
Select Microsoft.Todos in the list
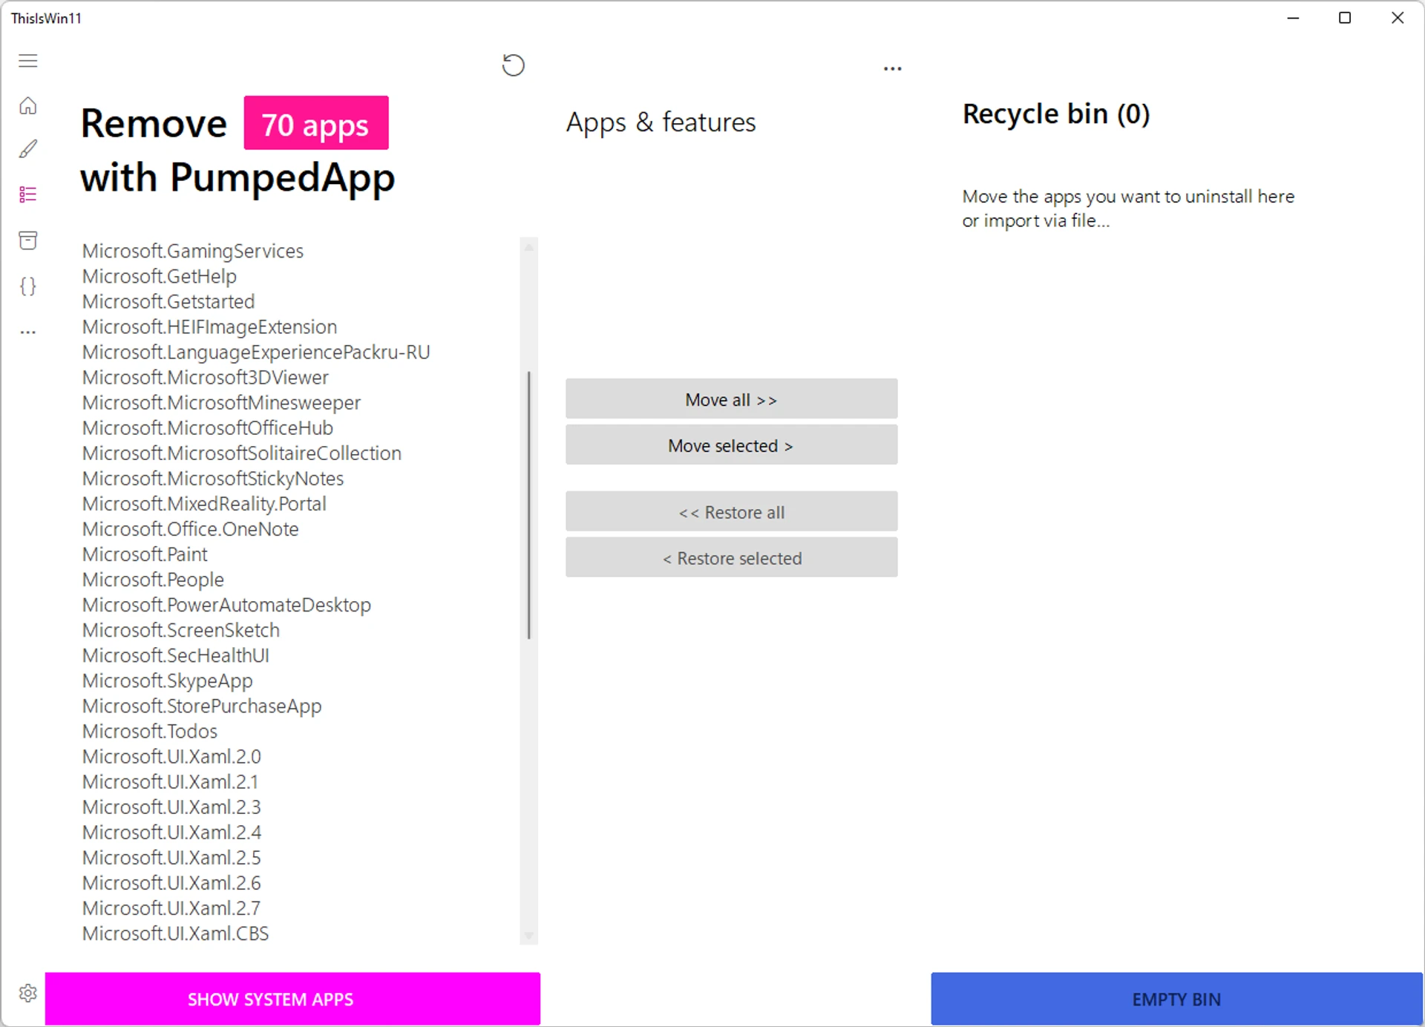tap(150, 731)
